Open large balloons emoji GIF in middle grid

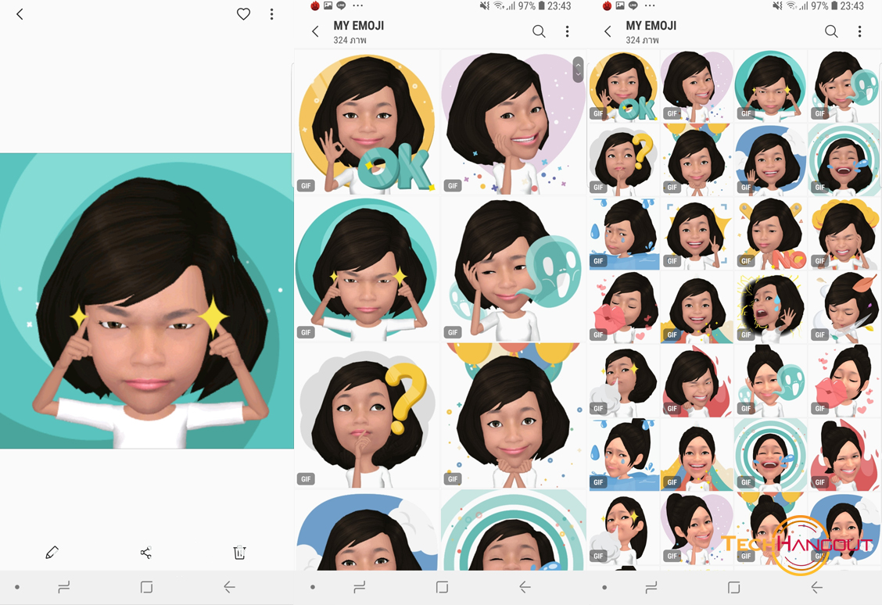pos(513,416)
